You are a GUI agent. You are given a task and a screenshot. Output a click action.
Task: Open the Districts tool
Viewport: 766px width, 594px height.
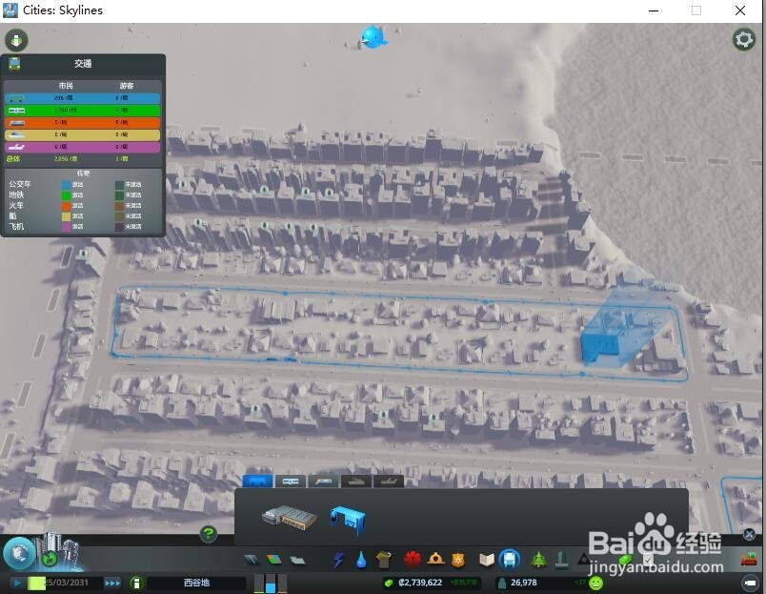[297, 560]
